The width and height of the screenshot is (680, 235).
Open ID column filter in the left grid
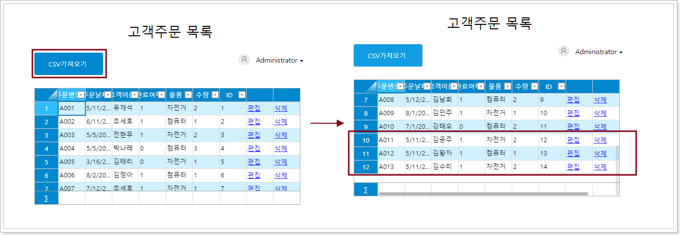242,95
